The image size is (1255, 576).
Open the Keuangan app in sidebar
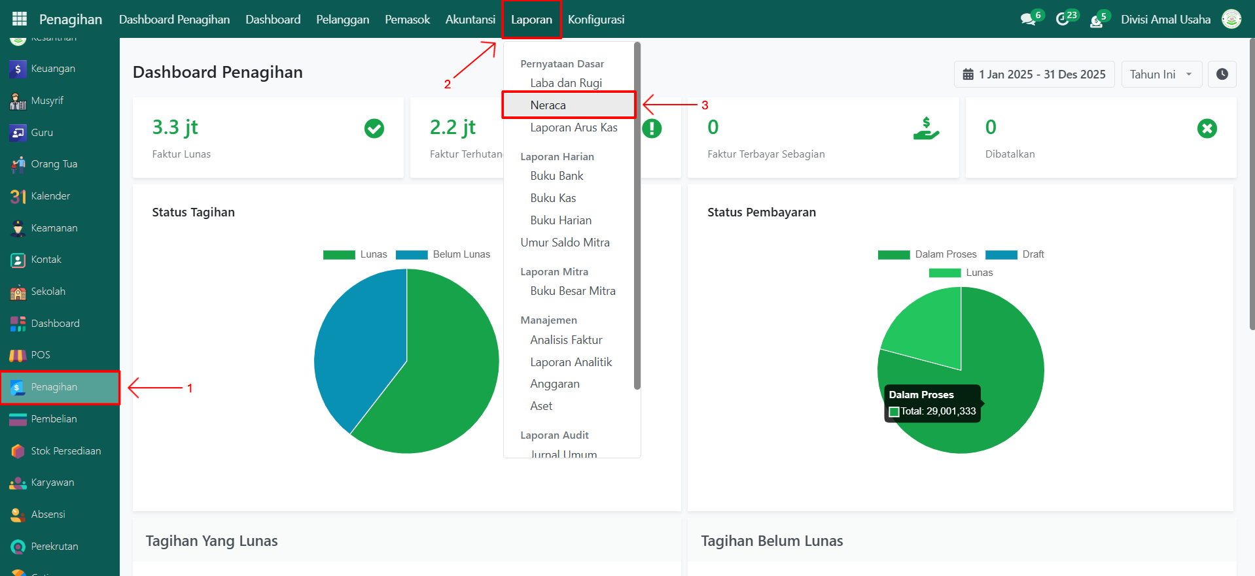(52, 69)
